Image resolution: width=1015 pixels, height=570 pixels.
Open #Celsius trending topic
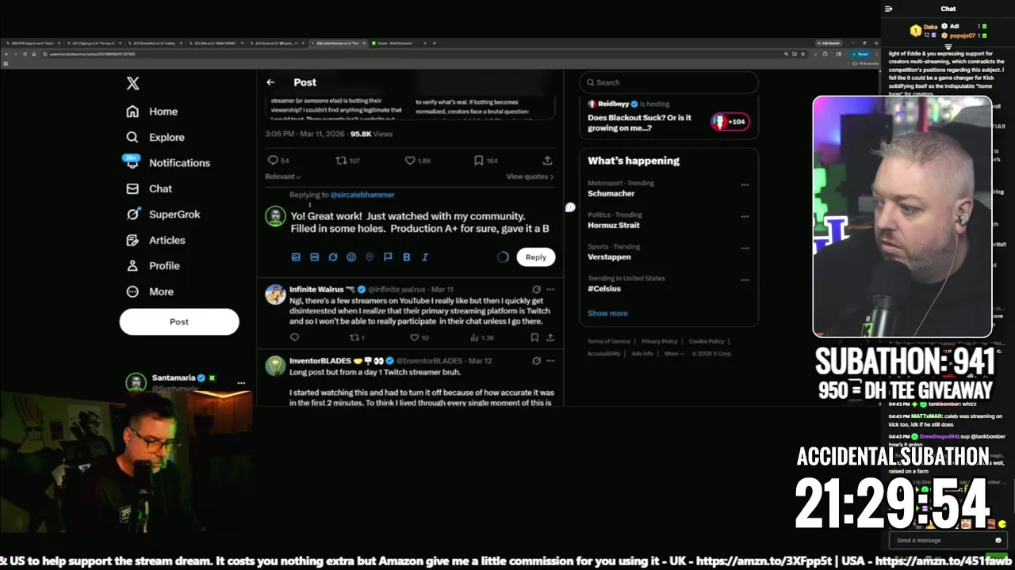(604, 288)
